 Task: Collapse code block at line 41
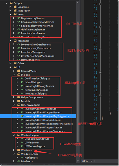click(100, 73)
